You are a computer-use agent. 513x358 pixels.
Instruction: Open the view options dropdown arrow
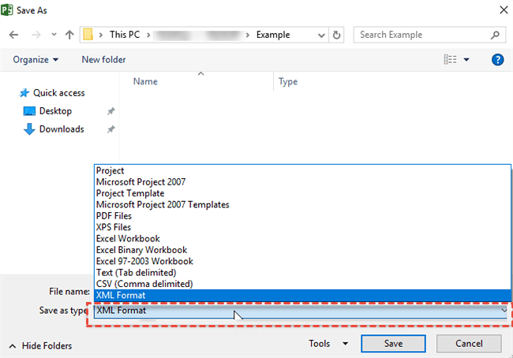tap(466, 59)
